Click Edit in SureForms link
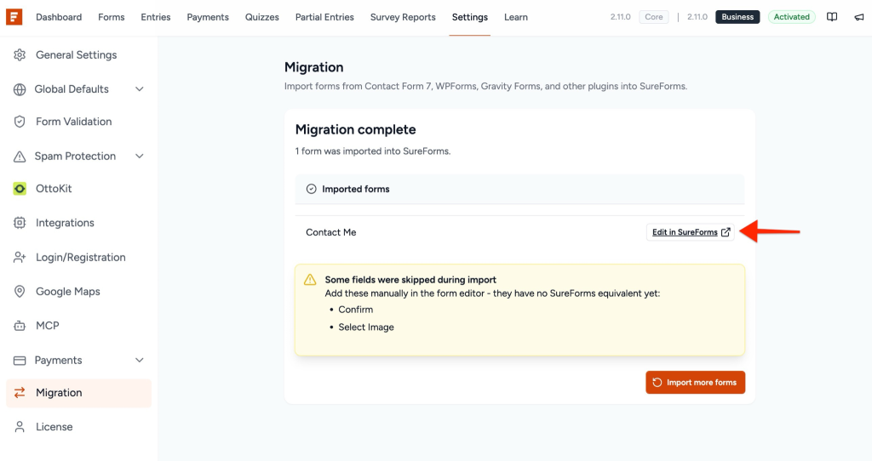The image size is (872, 461). [690, 232]
